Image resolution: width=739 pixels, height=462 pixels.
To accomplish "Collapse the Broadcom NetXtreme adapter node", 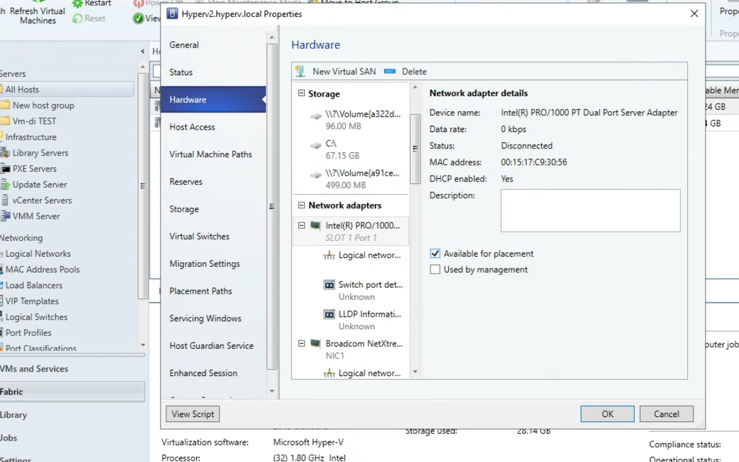I will coord(302,343).
